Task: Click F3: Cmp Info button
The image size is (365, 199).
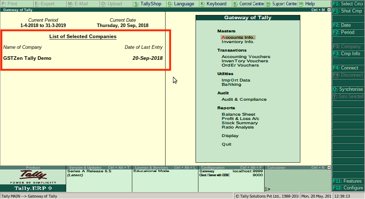Action: [x=348, y=53]
